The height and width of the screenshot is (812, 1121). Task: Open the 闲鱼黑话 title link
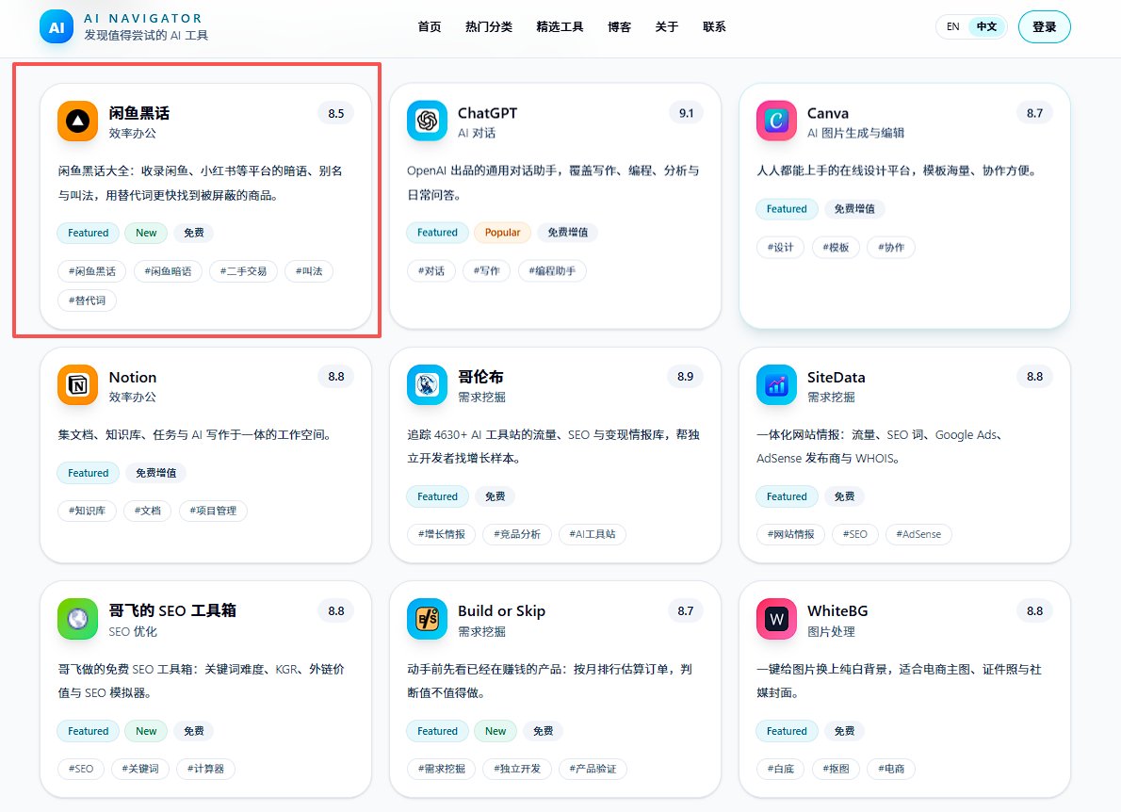139,113
